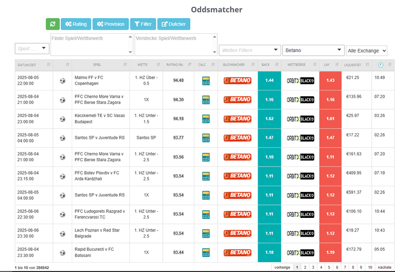Screen dimensions: 395x272
Task: Sort table by Liquidität column
Action: click(356, 64)
